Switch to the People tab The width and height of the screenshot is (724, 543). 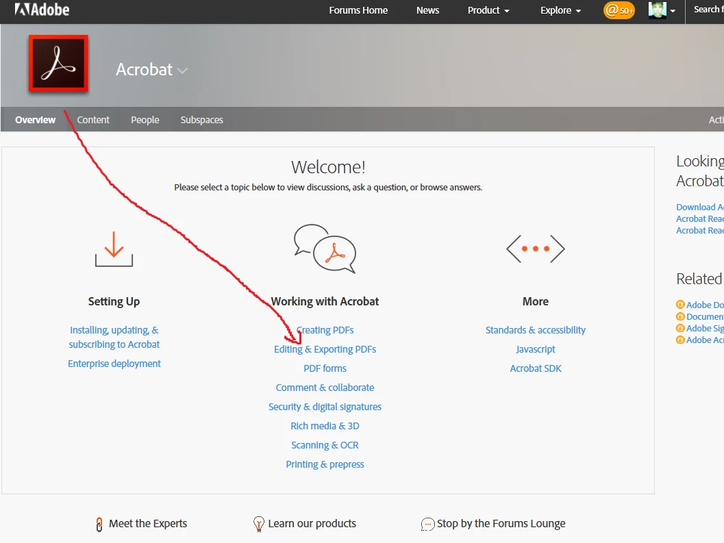(x=145, y=120)
